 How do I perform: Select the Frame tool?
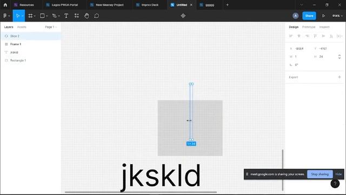coord(30,16)
